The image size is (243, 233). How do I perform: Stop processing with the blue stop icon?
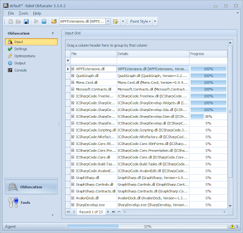pyautogui.click(x=44, y=21)
